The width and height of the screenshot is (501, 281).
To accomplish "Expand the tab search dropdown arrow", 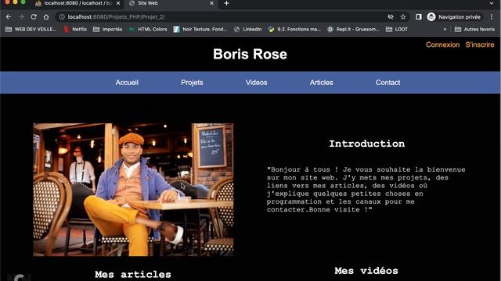I will 492,3.
